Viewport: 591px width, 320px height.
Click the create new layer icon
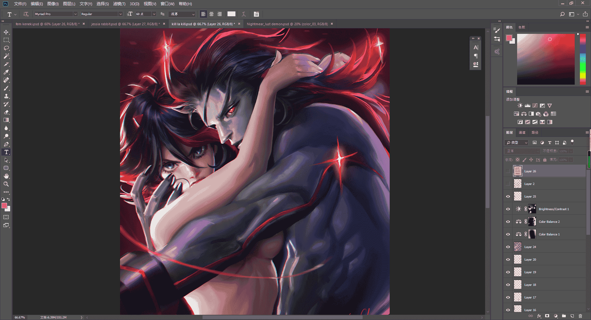point(572,316)
